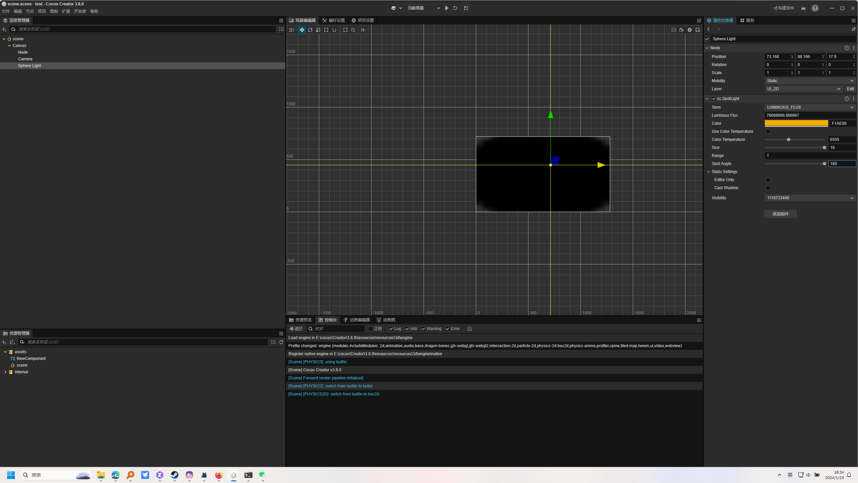This screenshot has width=858, height=483.
Task: Click the play preview button
Action: tap(447, 8)
